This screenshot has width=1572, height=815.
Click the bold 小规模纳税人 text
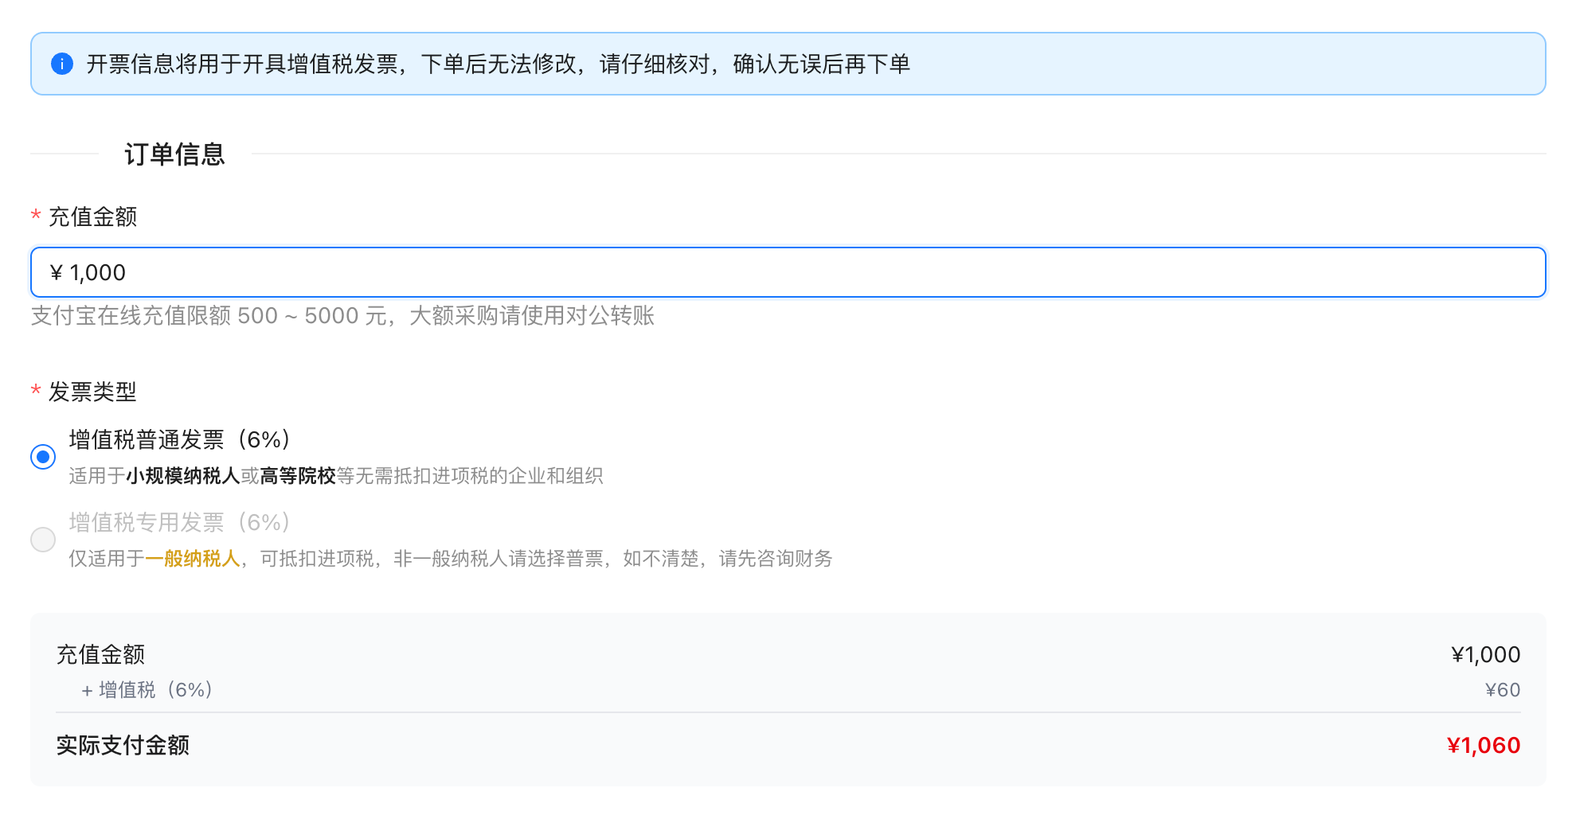(183, 476)
